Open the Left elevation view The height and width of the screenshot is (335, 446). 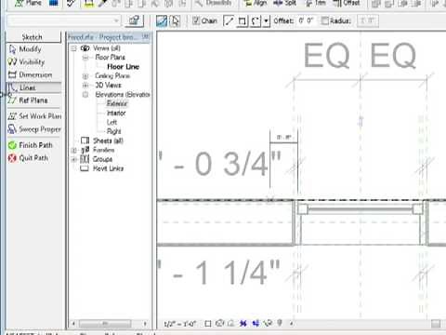click(x=111, y=122)
